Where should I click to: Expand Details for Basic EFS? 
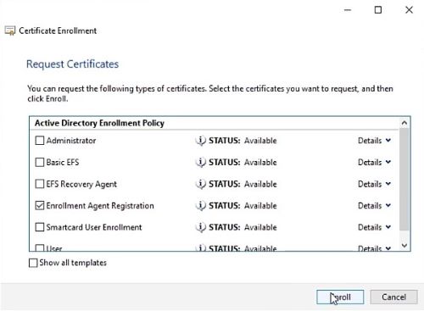click(374, 162)
